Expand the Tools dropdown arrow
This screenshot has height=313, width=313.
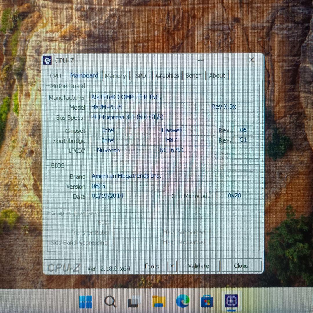point(172,266)
